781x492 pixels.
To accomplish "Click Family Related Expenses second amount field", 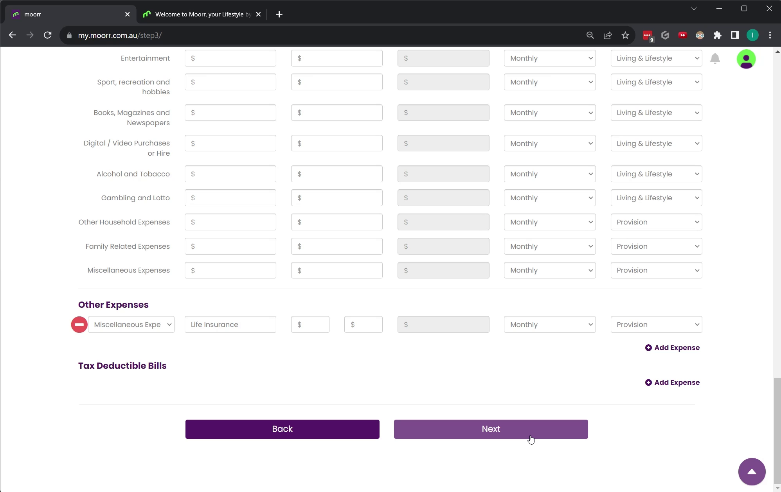I will click(337, 246).
